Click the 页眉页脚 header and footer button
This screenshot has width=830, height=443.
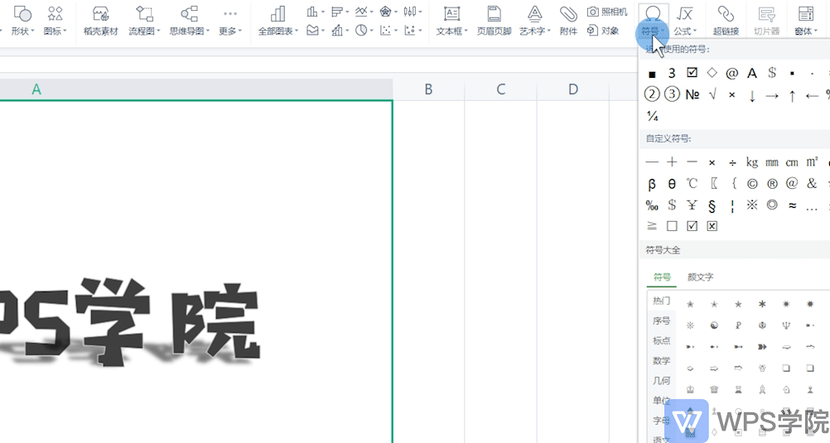494,21
